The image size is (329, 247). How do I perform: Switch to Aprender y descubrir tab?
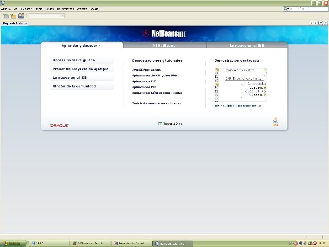tap(81, 45)
